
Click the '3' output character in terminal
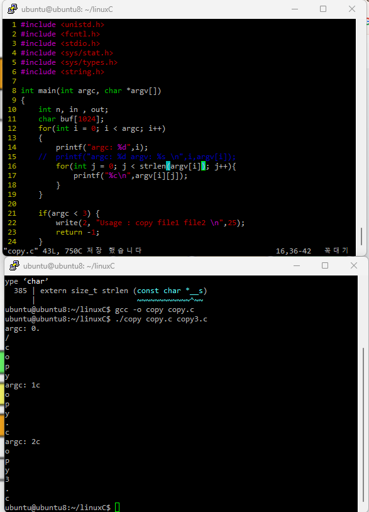click(x=7, y=480)
